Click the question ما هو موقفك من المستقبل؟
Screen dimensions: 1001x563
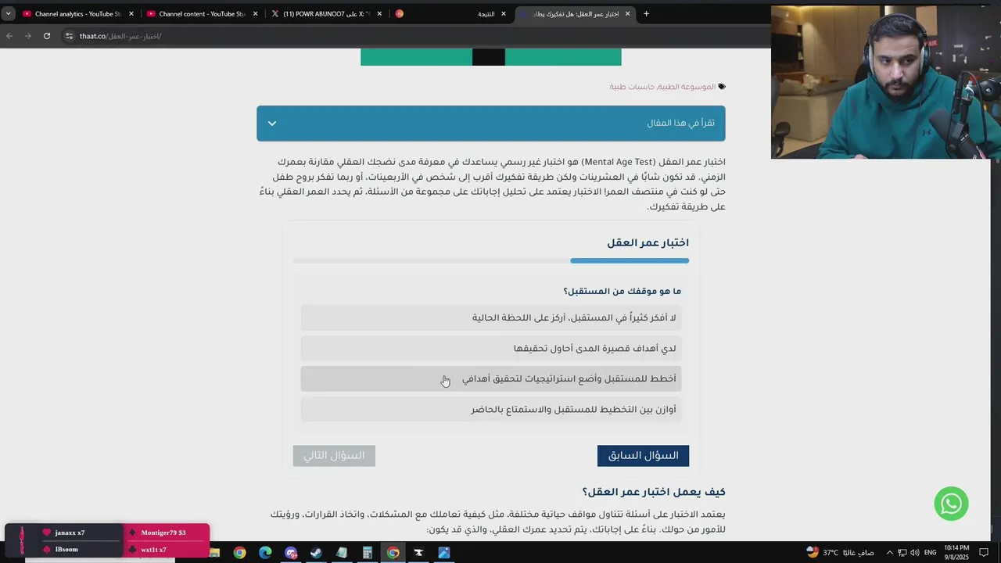(622, 291)
